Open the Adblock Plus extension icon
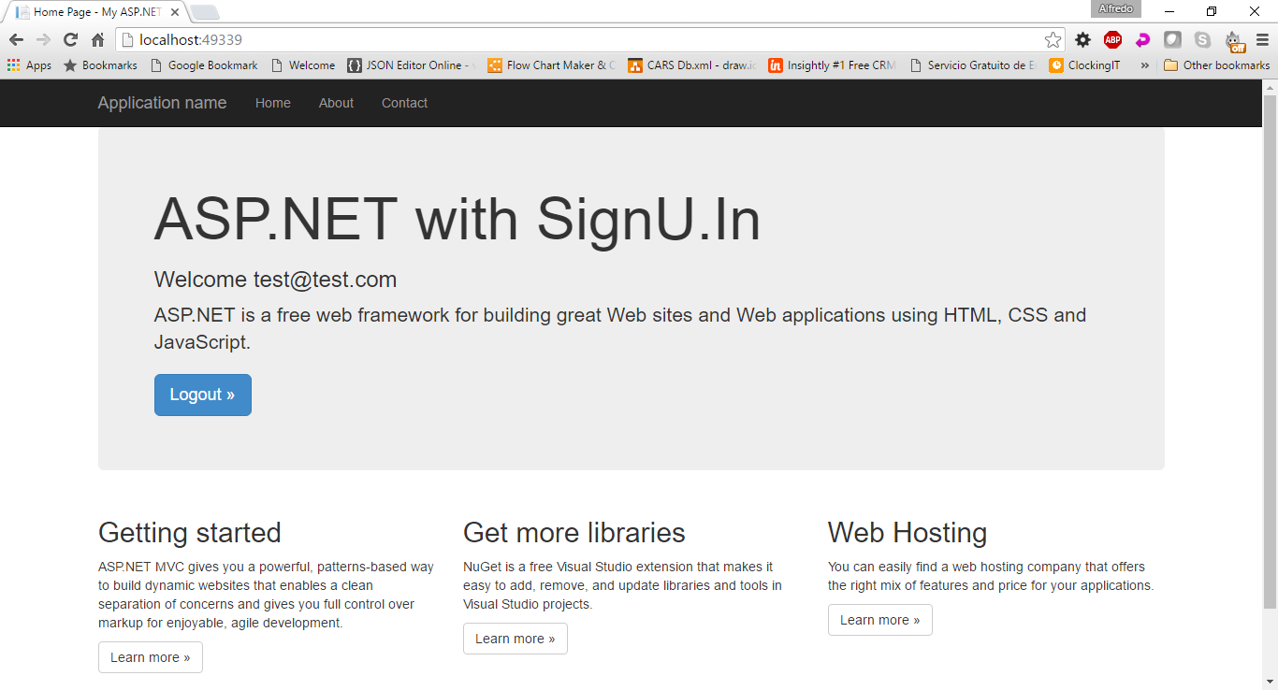 pyautogui.click(x=1112, y=39)
